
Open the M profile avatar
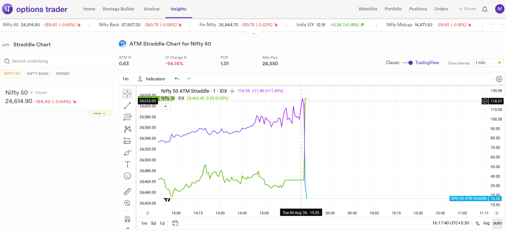pos(500,9)
